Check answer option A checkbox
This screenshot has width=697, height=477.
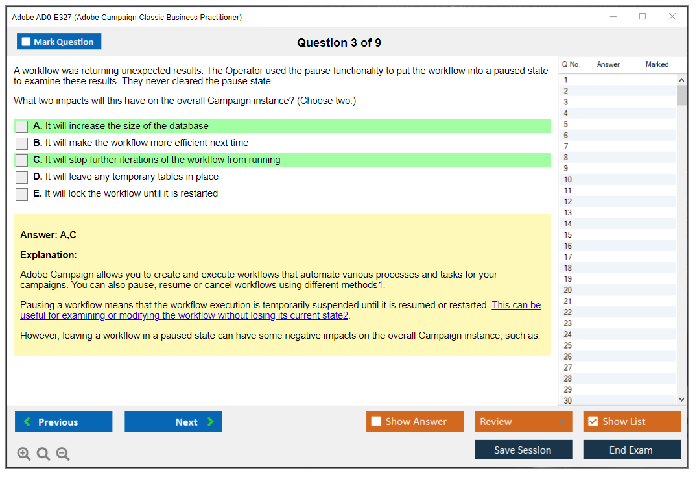click(22, 127)
